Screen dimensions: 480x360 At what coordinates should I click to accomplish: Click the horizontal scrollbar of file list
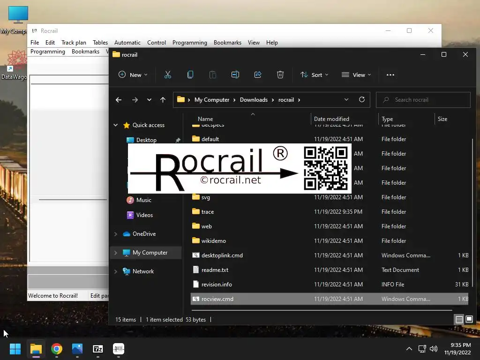322,310
